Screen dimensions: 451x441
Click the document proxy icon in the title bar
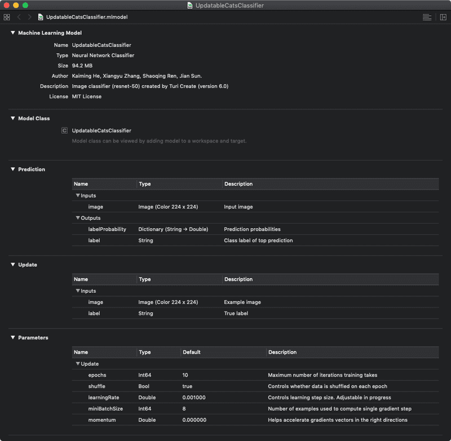coord(190,6)
